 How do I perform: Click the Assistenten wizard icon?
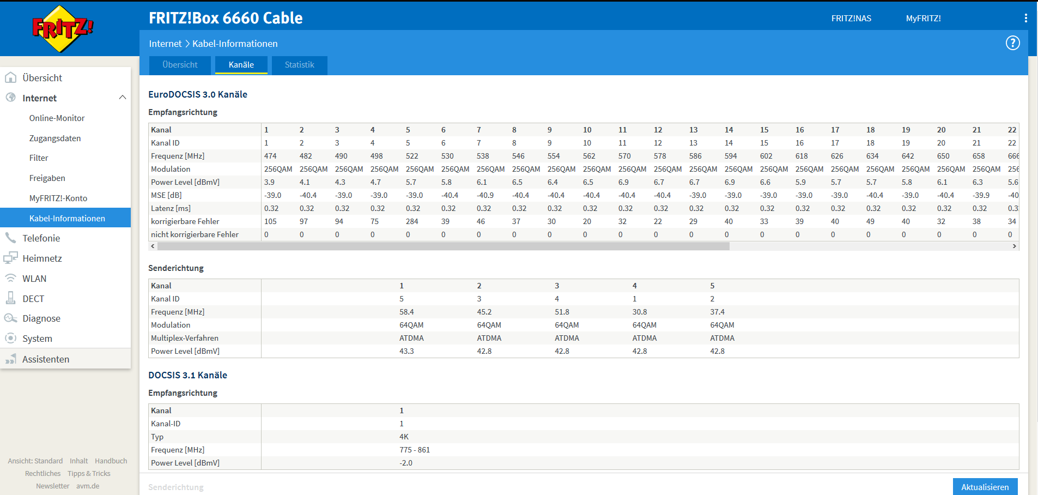[10, 359]
